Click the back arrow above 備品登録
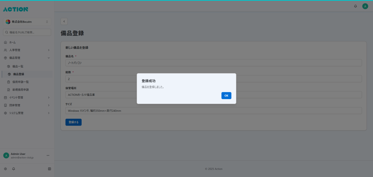Screen dimensions: 373x177 (x=64, y=21)
